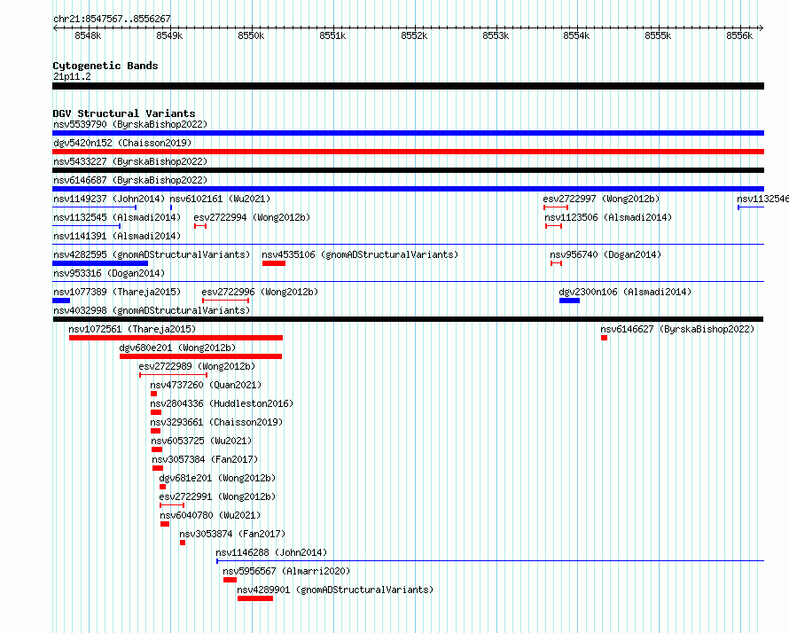Select esv2722997 (Wong2012b) variant label
This screenshot has height=633, width=789.
601,199
